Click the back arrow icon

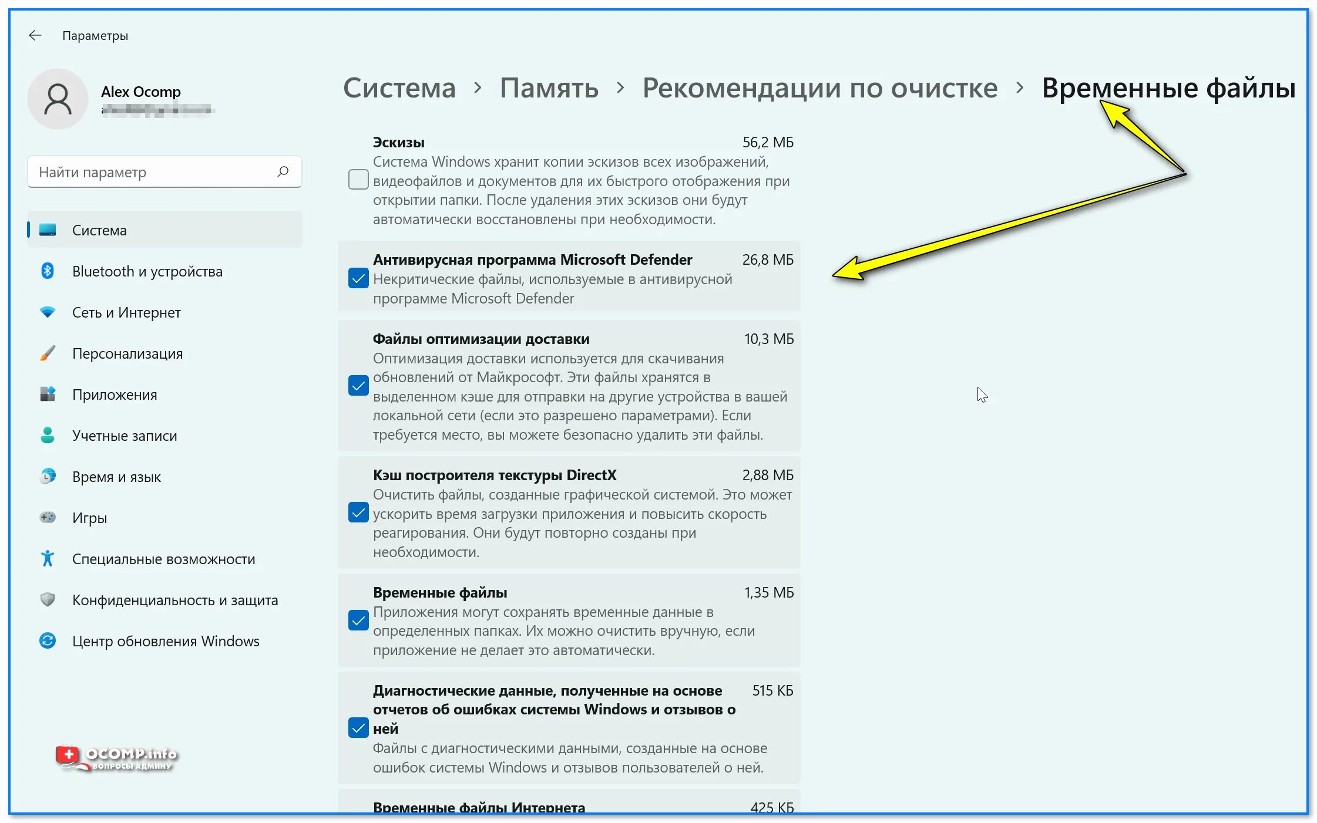pyautogui.click(x=35, y=36)
